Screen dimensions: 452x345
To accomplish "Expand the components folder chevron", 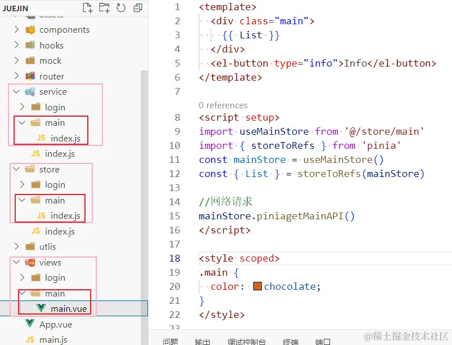I will [x=16, y=29].
